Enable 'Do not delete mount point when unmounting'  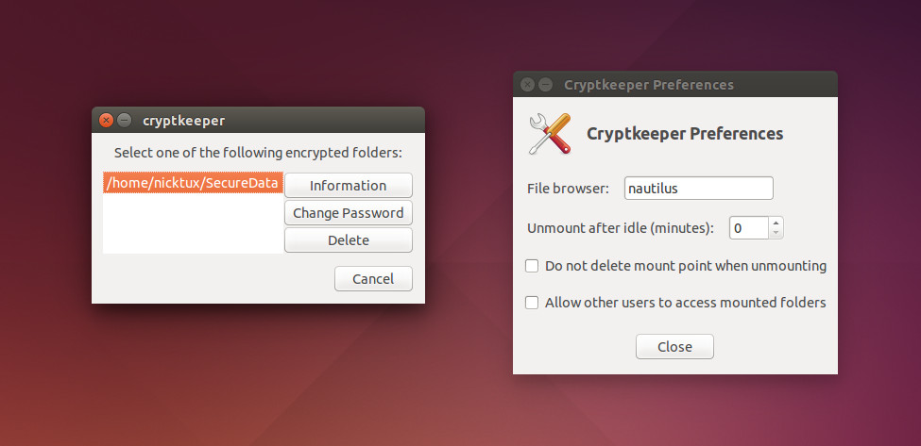pyautogui.click(x=532, y=266)
